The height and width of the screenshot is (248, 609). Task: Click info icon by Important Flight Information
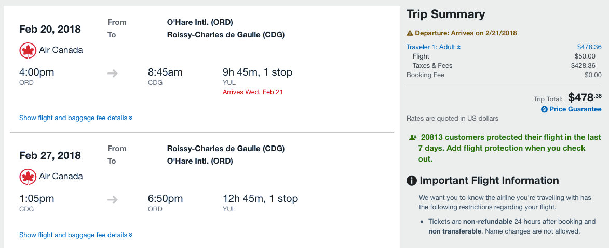412,181
